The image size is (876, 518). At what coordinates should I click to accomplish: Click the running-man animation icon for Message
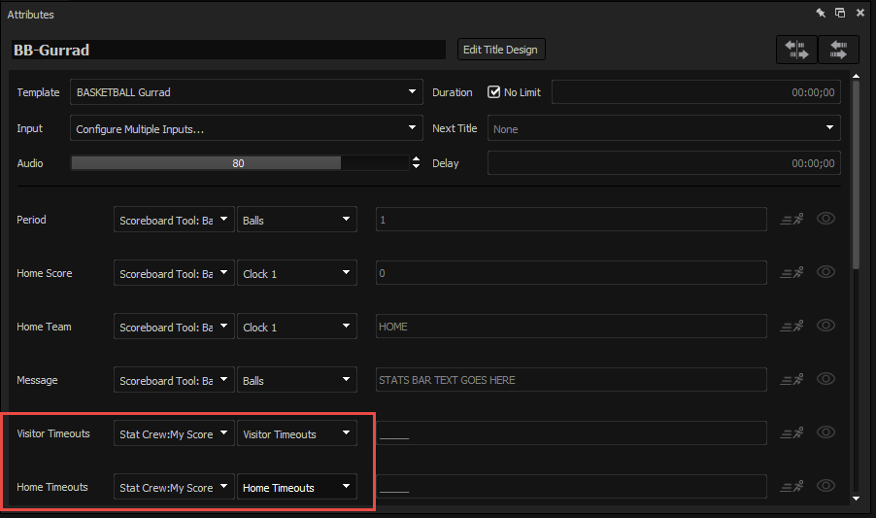pyautogui.click(x=792, y=380)
